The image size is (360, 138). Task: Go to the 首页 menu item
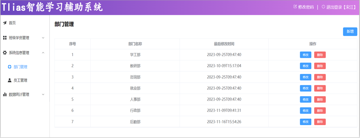tap(12, 23)
